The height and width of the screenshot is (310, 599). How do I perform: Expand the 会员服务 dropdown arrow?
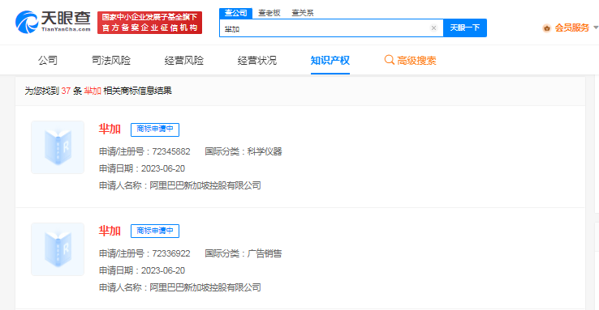click(596, 28)
